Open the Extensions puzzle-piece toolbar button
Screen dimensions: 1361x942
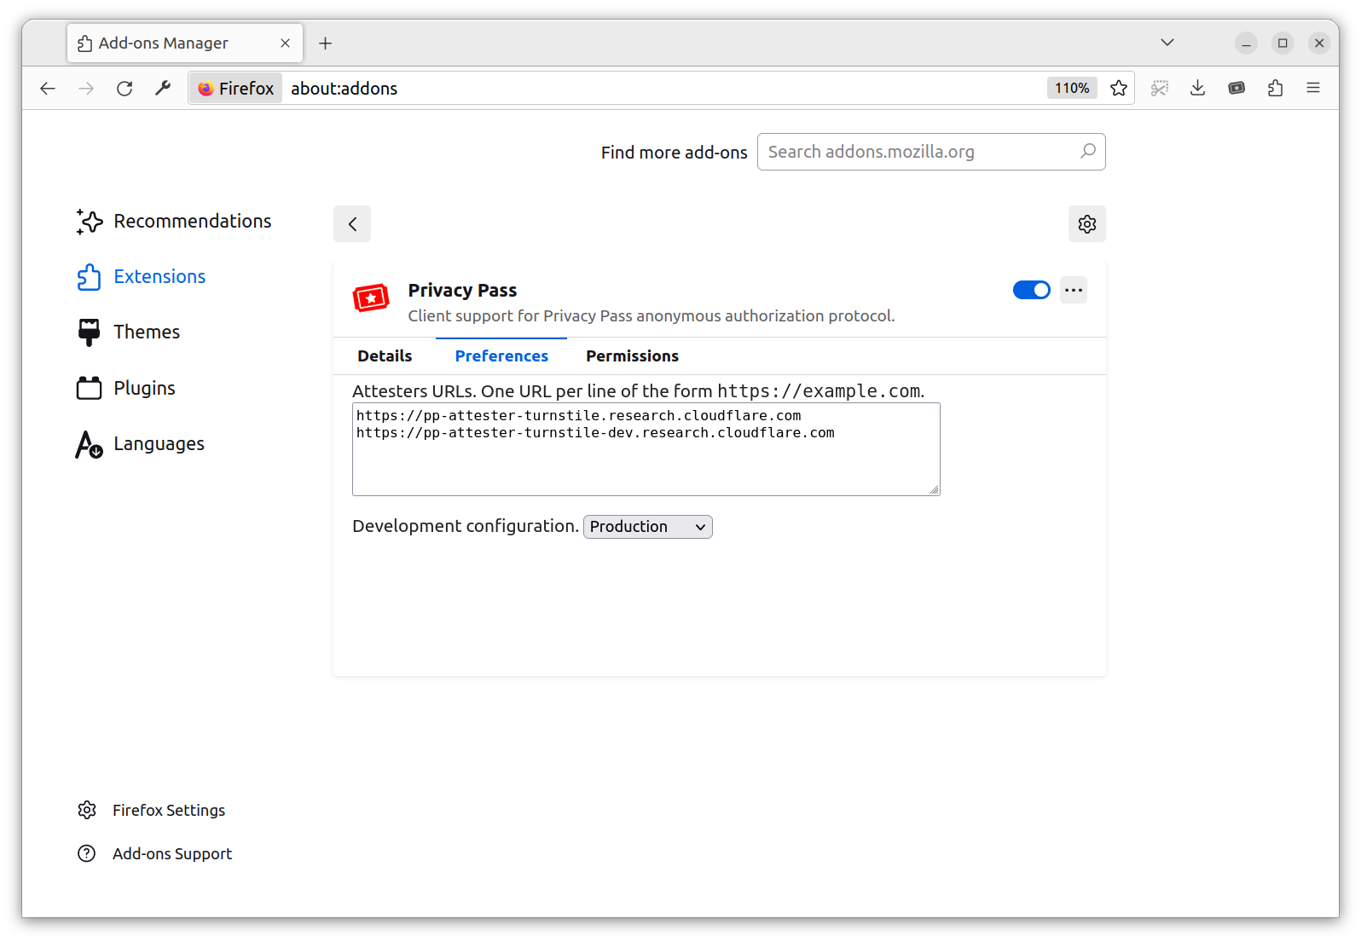point(1276,88)
